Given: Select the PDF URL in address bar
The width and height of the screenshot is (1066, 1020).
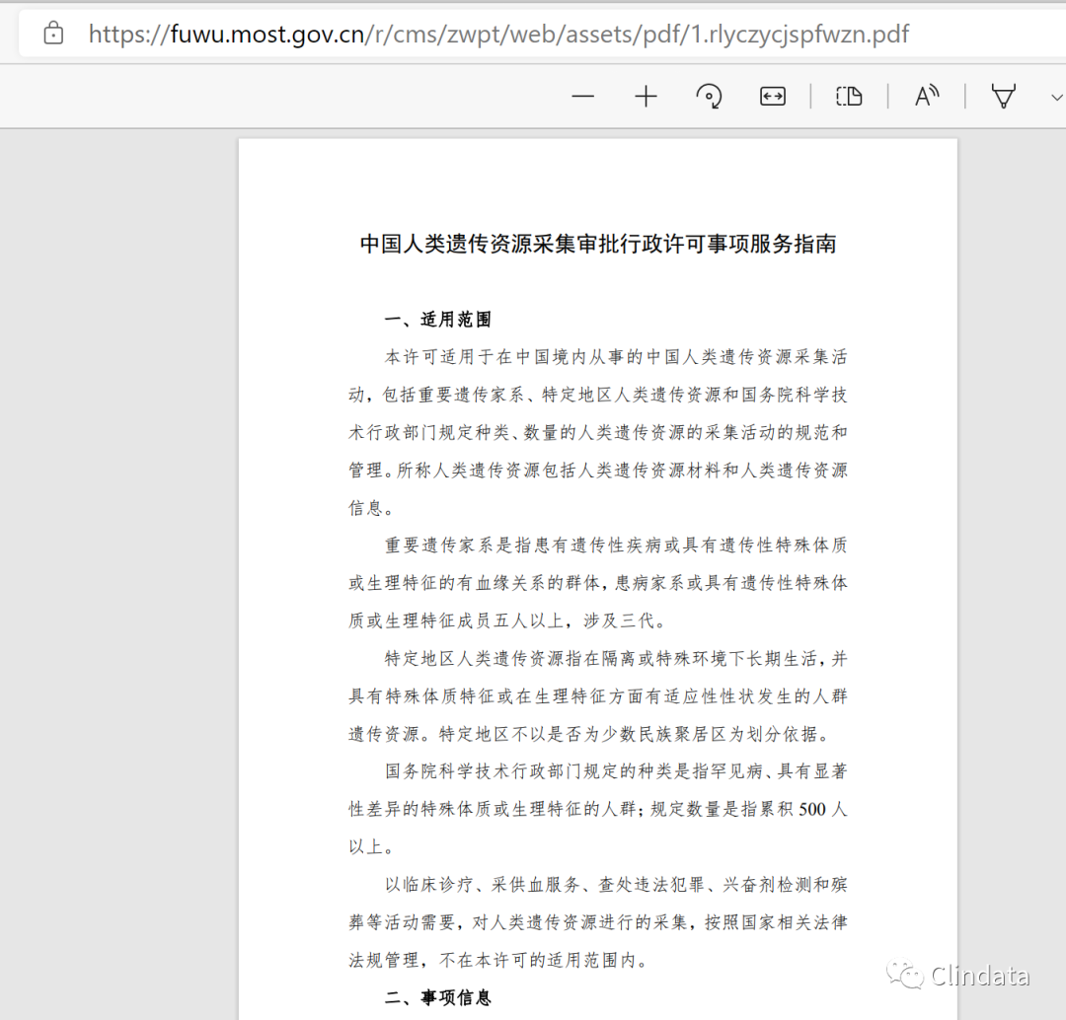Looking at the screenshot, I should pyautogui.click(x=498, y=34).
